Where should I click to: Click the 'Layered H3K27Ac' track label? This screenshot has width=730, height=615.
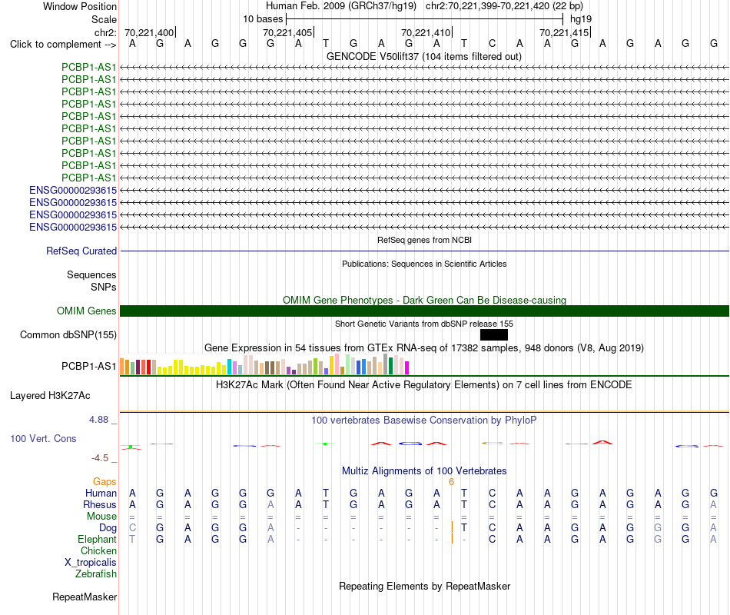(50, 396)
